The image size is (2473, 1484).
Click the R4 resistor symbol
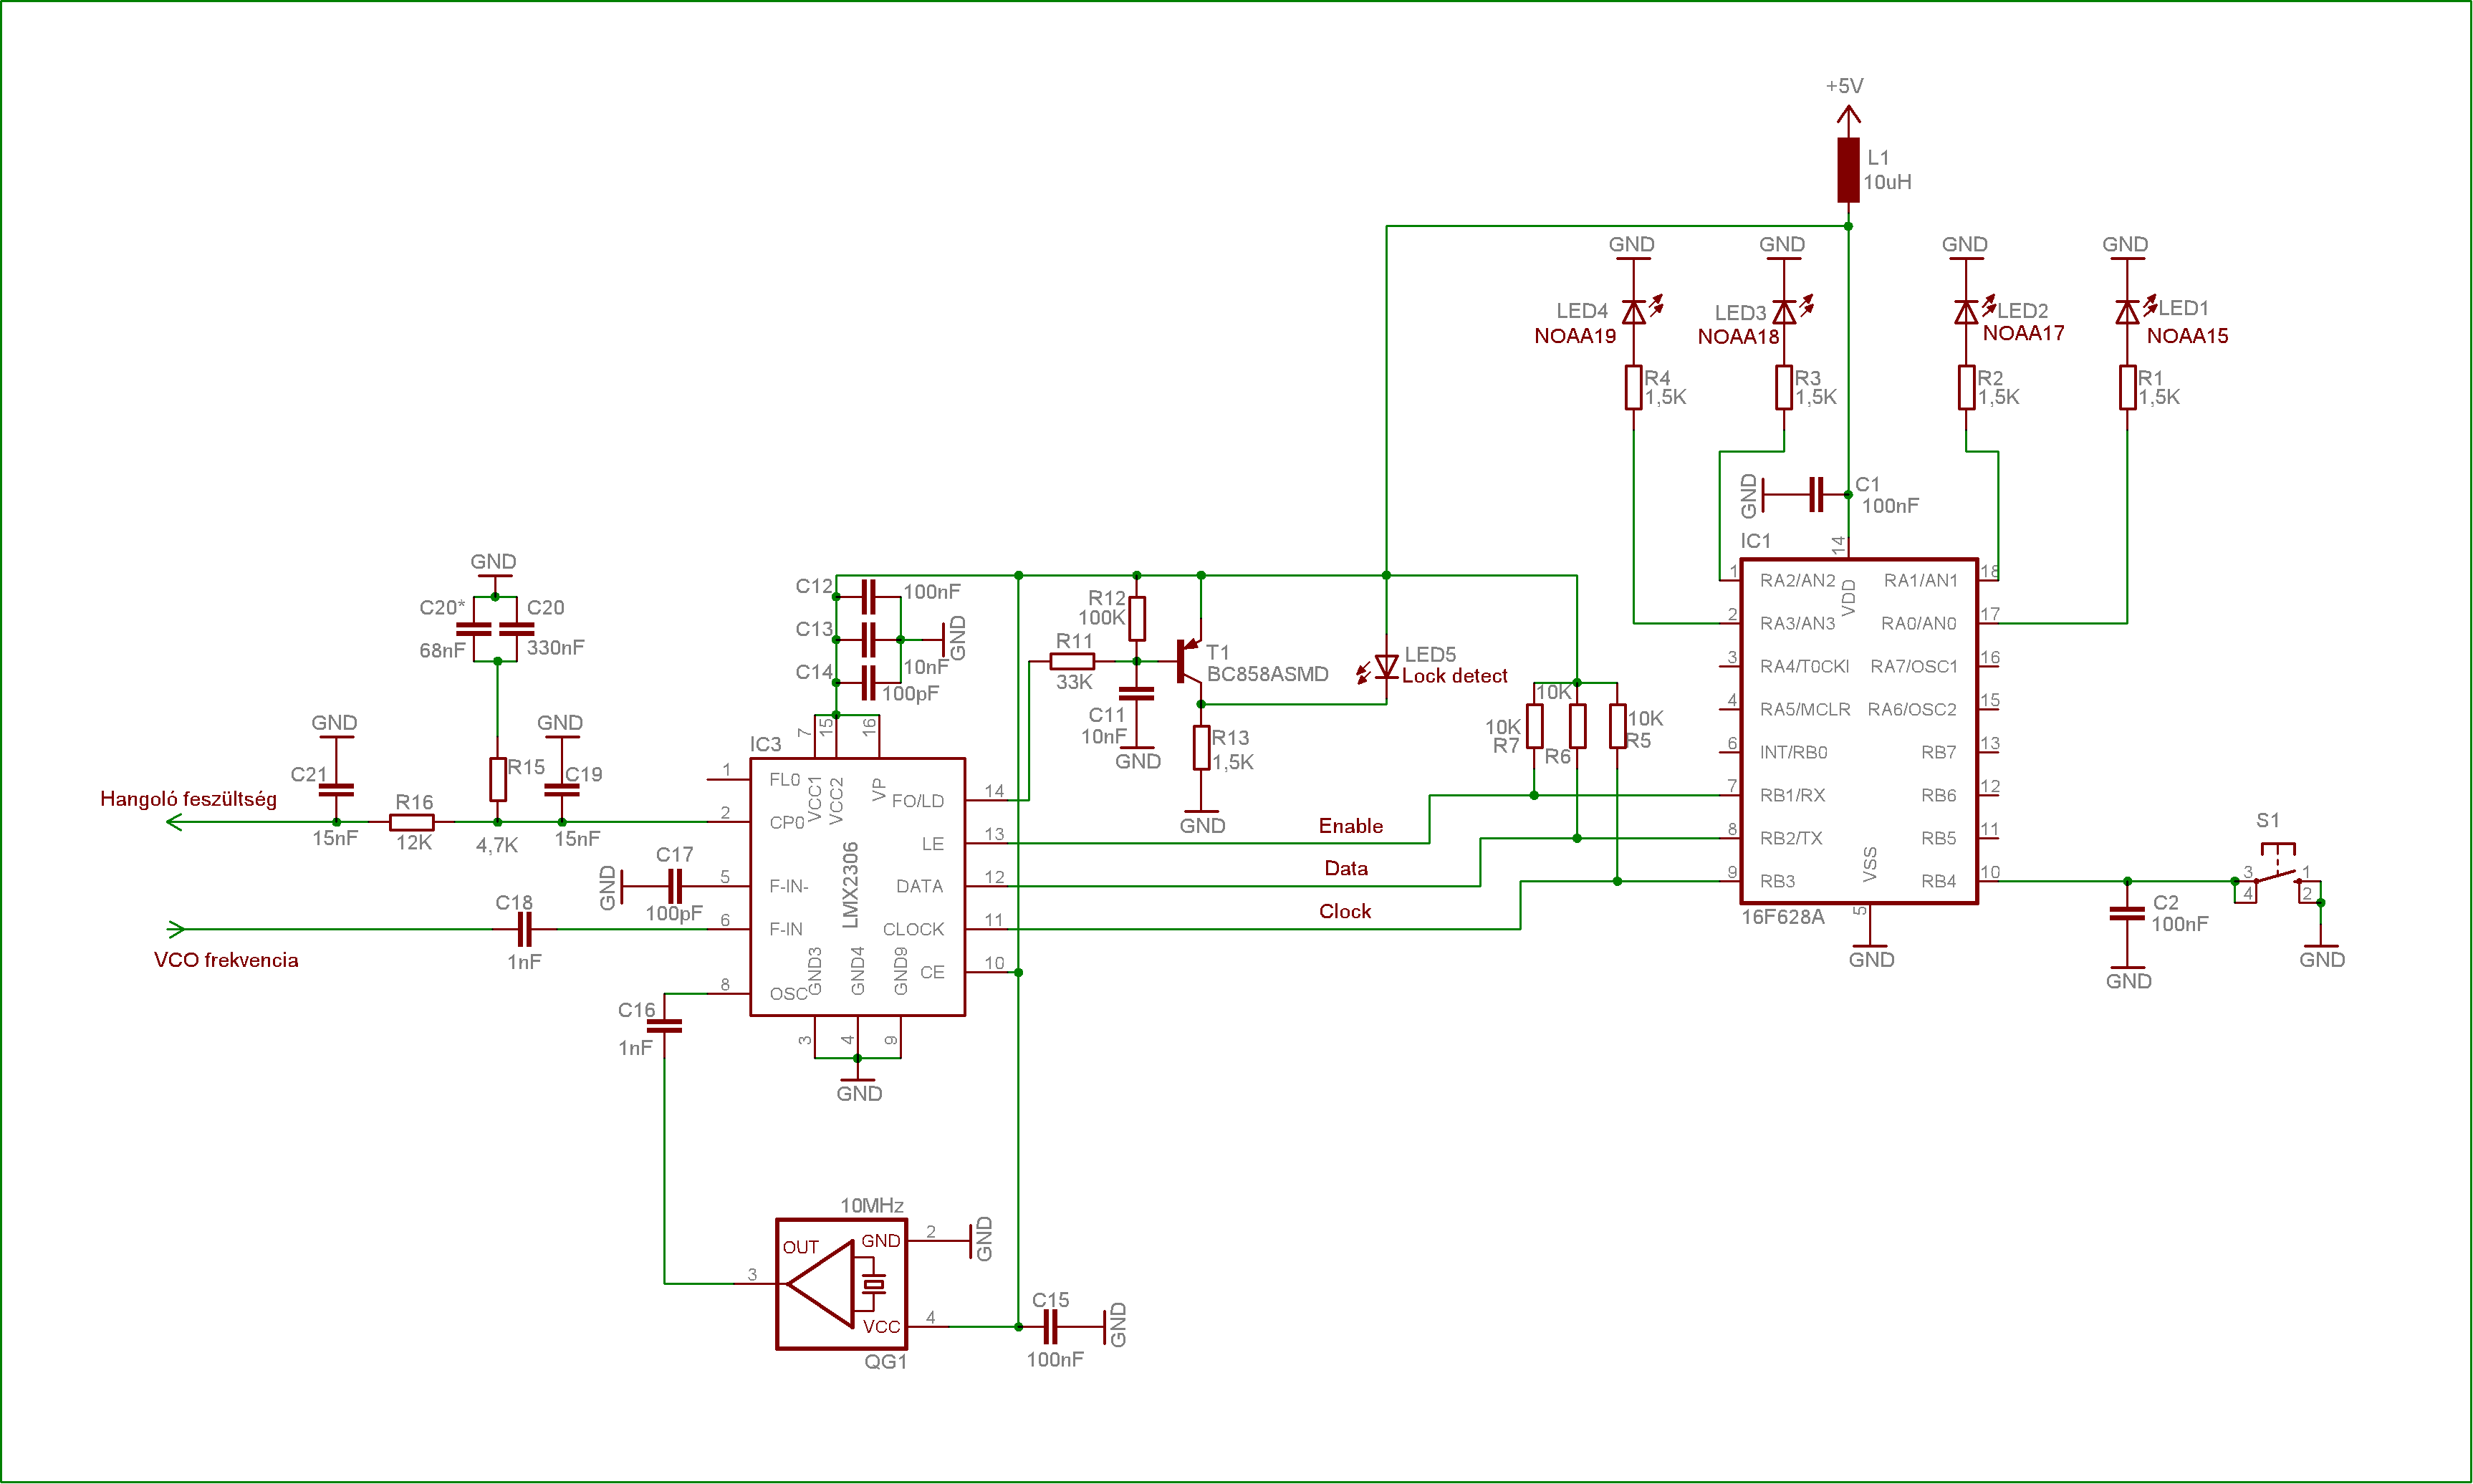[x=1634, y=388]
